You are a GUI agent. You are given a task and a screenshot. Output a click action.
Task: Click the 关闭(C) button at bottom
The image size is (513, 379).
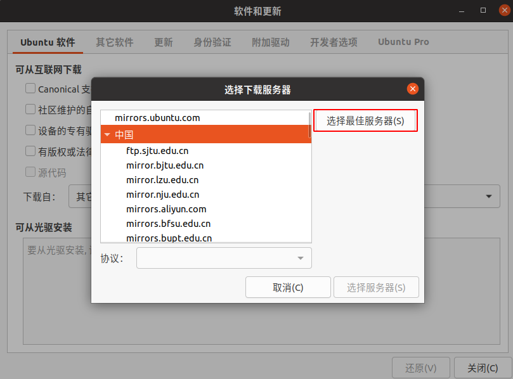[483, 368]
